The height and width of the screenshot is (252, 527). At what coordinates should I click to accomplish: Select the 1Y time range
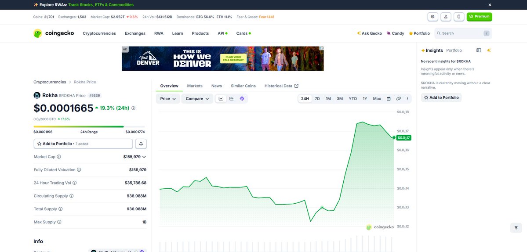pos(365,99)
